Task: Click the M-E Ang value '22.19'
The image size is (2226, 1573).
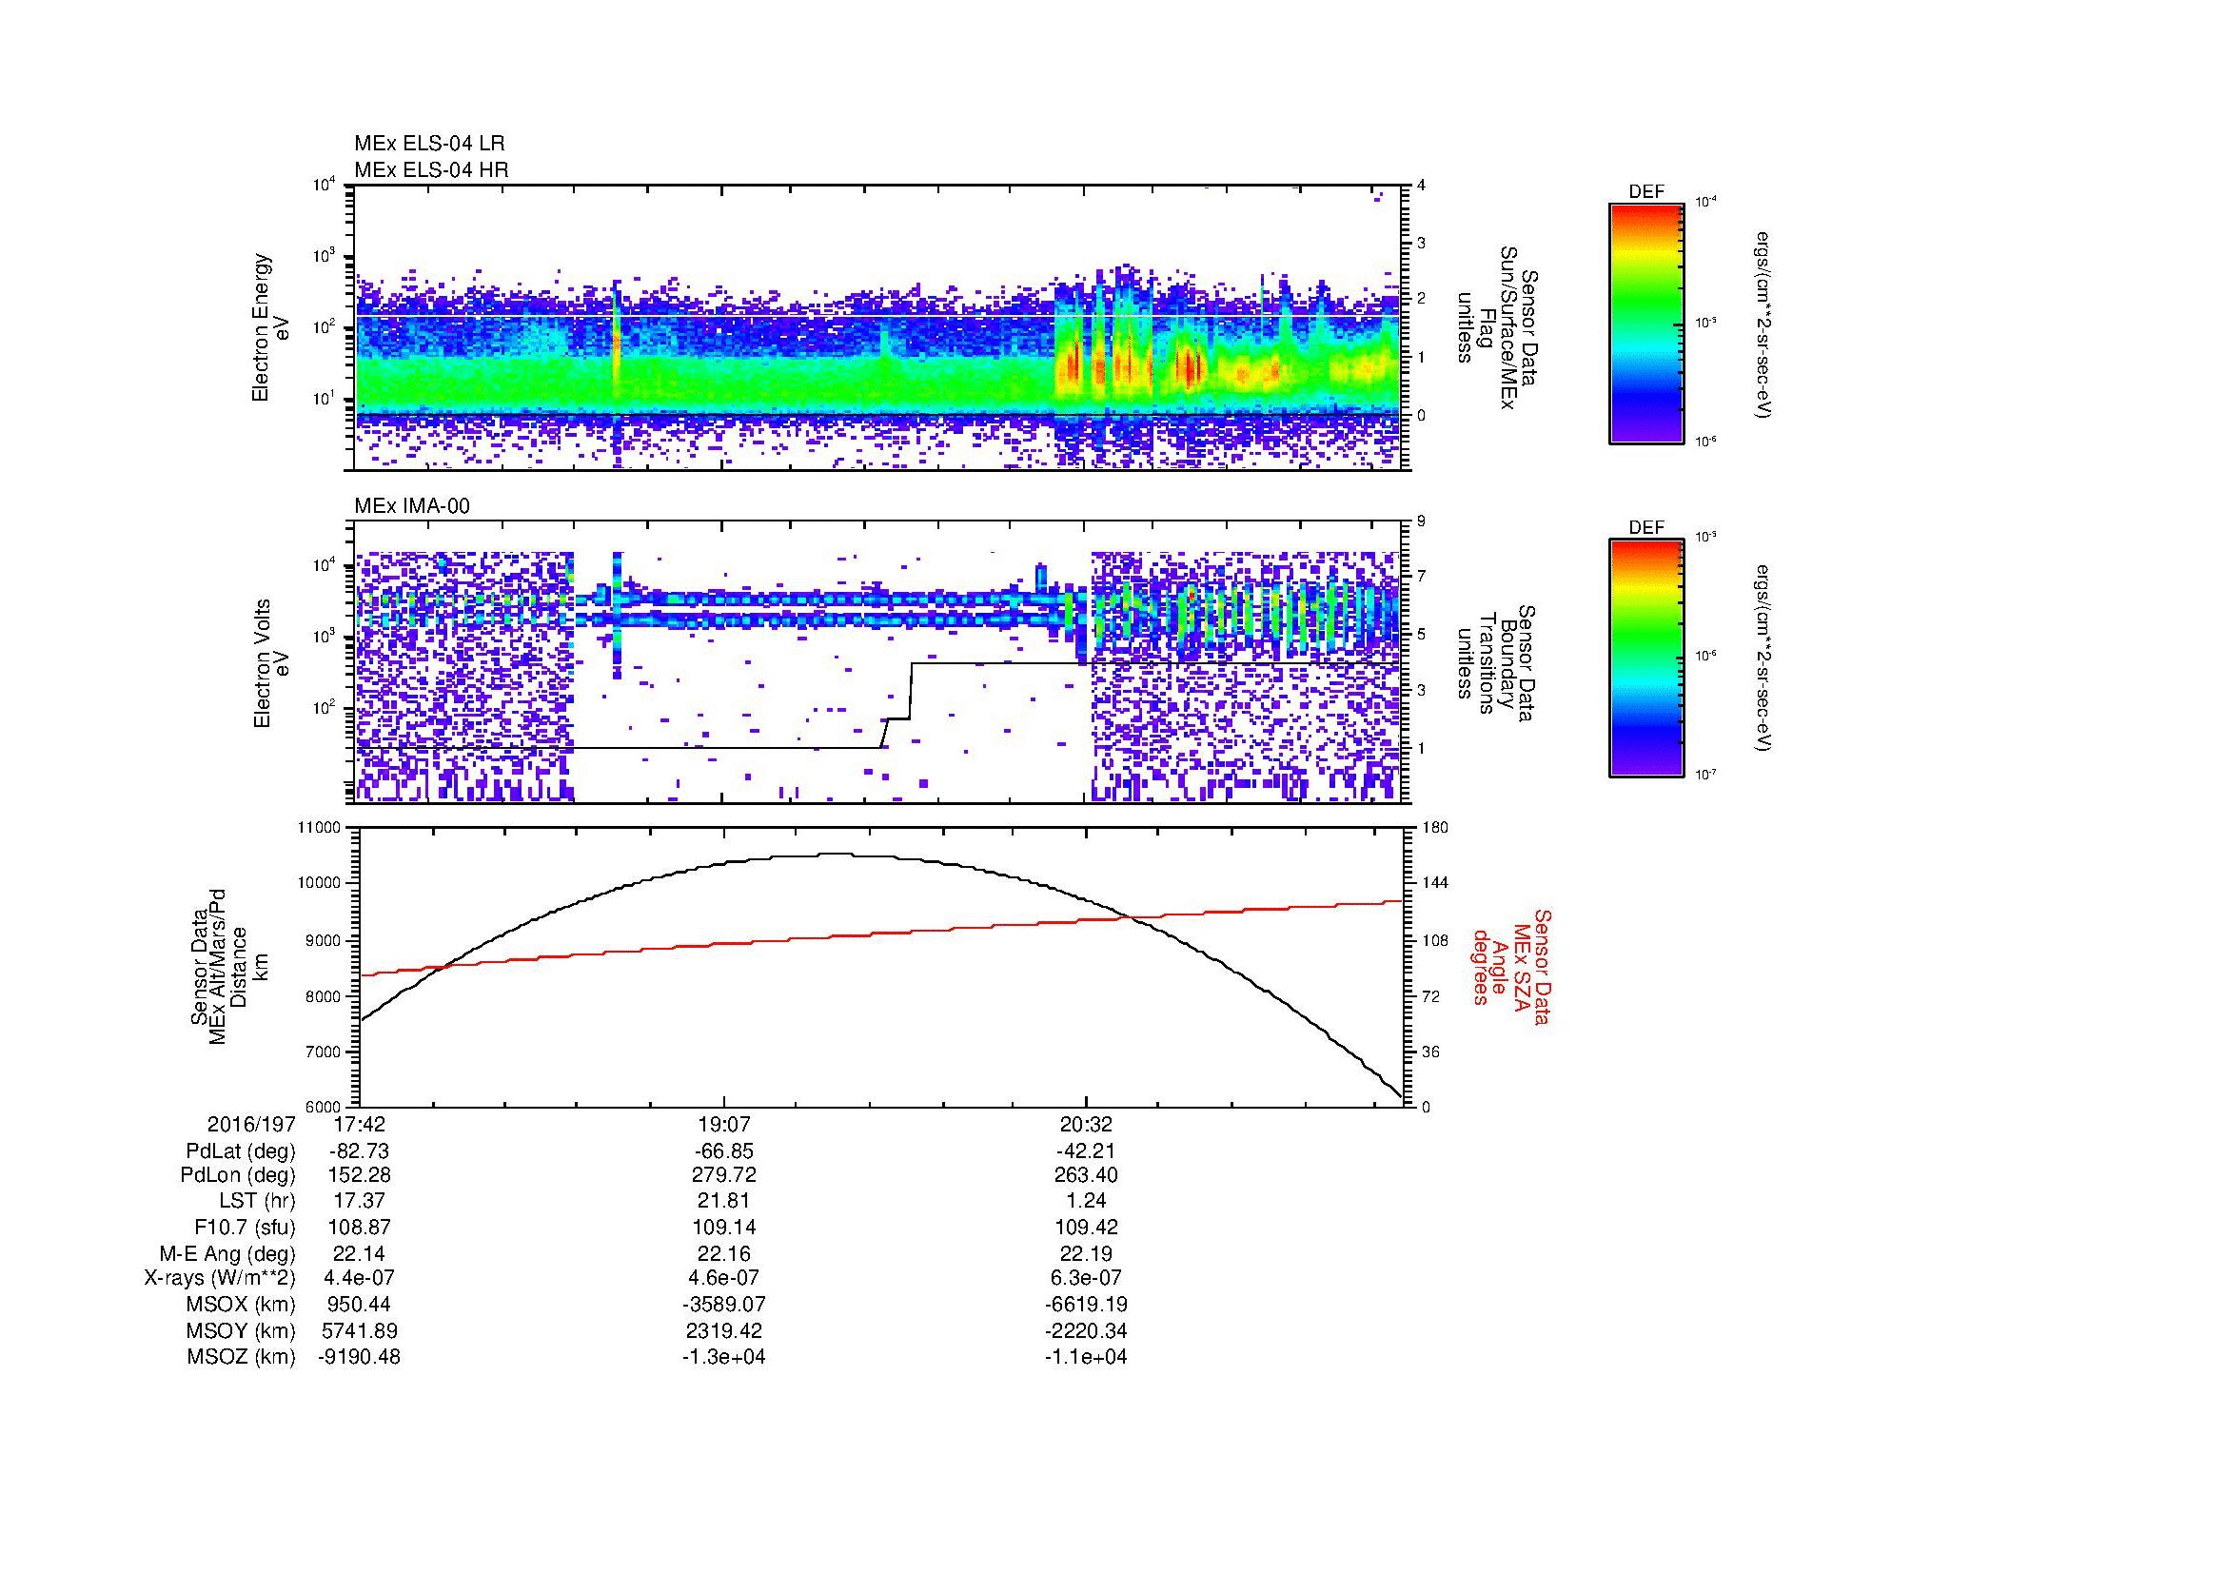Action: pos(1086,1253)
